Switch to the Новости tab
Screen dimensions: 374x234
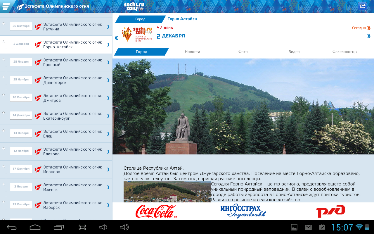point(192,52)
